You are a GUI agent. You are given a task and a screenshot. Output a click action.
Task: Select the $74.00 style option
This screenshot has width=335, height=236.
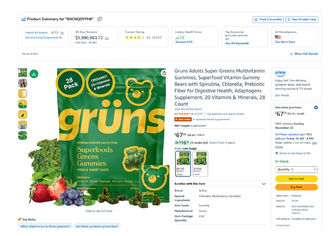(200, 163)
